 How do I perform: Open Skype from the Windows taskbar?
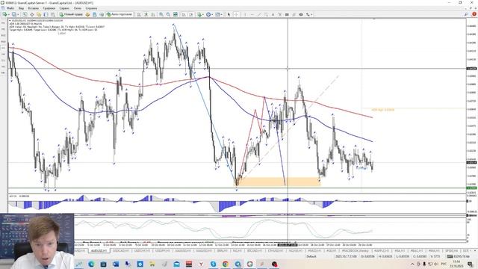point(213,264)
